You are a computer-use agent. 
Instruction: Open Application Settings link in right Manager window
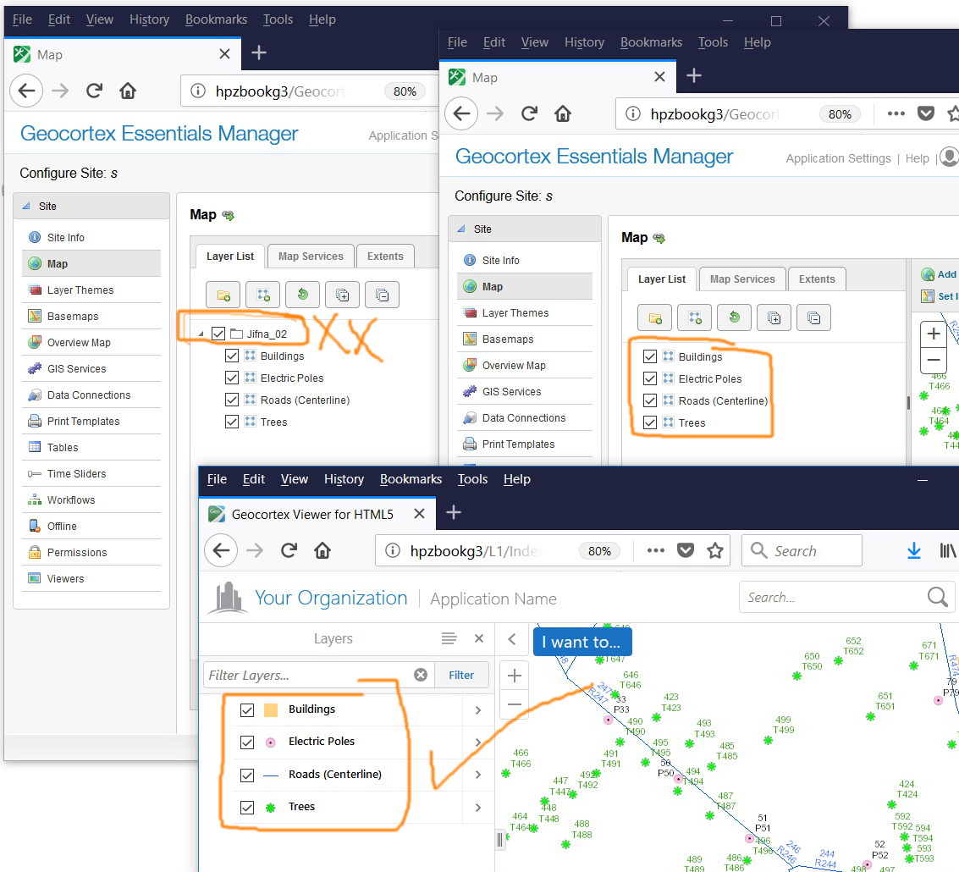click(x=838, y=158)
